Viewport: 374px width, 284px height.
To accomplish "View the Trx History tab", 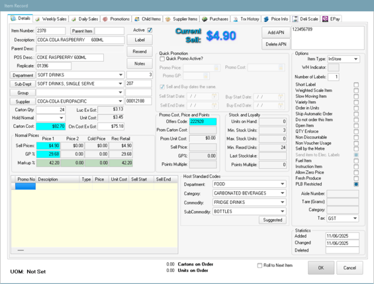I will click(x=246, y=19).
